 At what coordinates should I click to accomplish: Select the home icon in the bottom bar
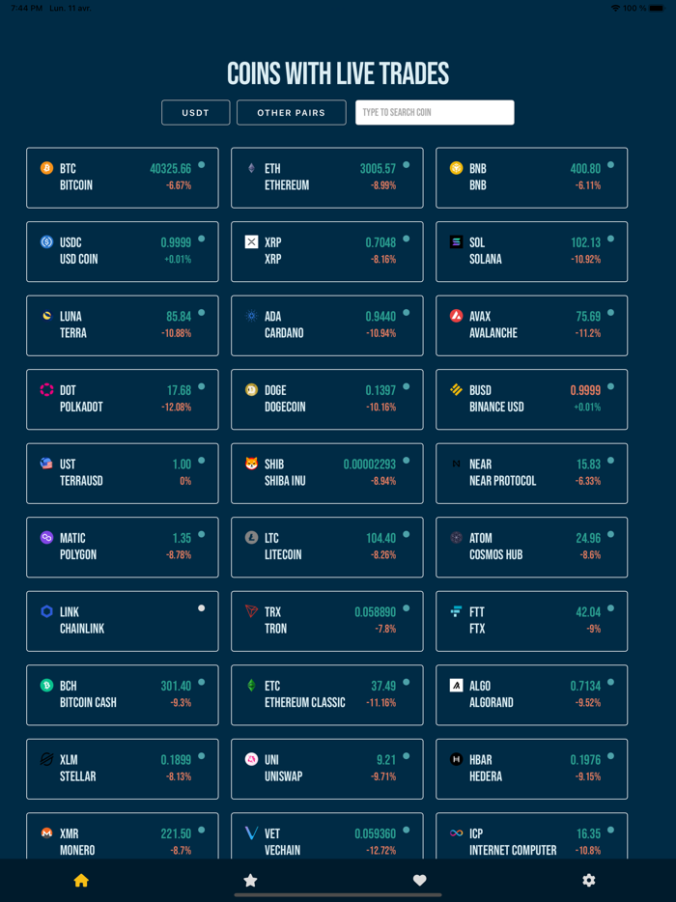point(81,880)
